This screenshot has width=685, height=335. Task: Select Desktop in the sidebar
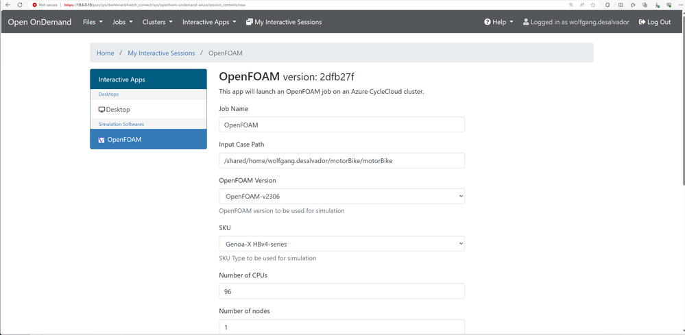[x=149, y=110]
